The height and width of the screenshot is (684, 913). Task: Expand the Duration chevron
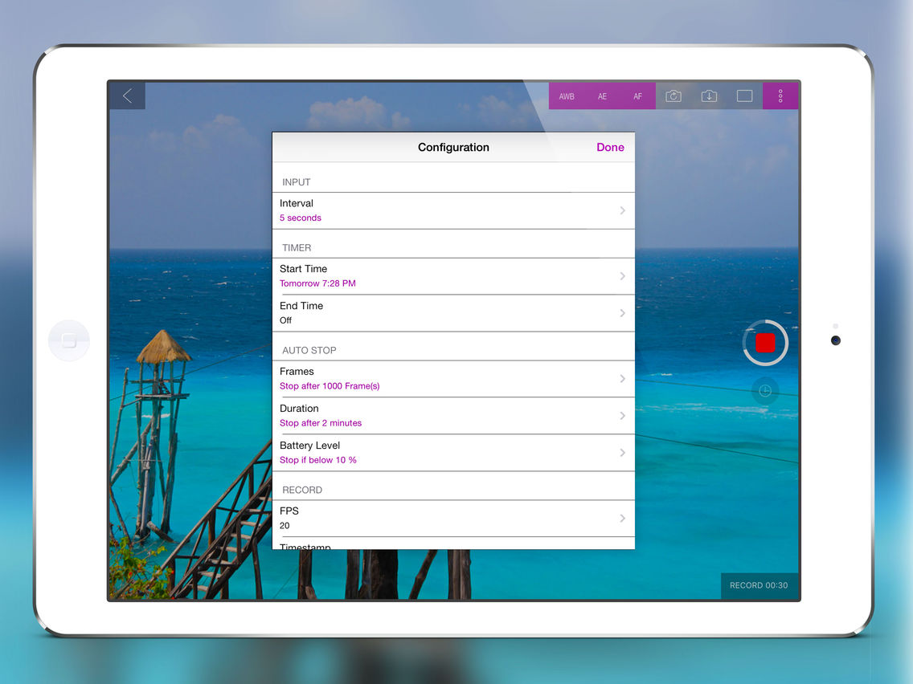point(622,416)
